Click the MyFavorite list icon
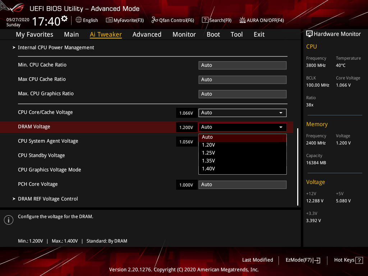Image resolution: width=368 pixels, height=276 pixels. click(x=109, y=20)
